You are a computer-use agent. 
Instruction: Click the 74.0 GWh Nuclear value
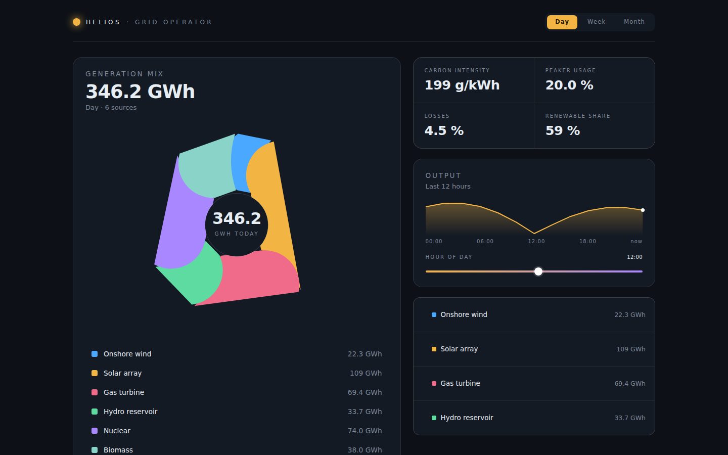[365, 431]
